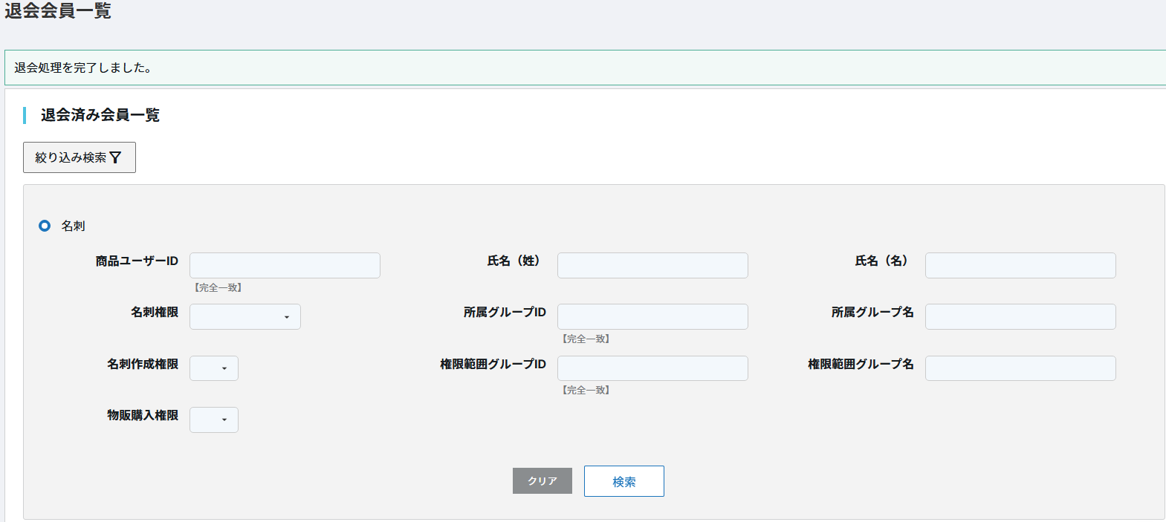Screen dimensions: 1166x522
Task: Click the 権限範囲グループ名 input field
Action: point(1020,368)
